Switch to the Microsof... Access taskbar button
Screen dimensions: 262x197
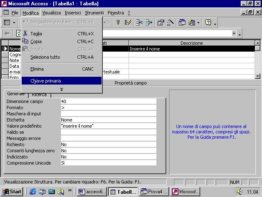185,192
